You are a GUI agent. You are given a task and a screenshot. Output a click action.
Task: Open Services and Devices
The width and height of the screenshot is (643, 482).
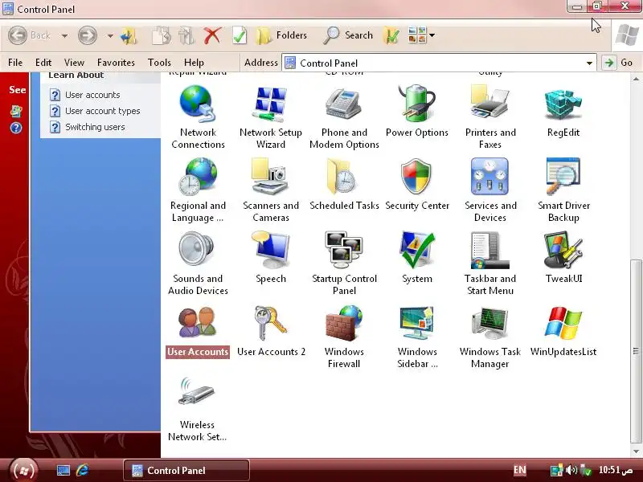(x=490, y=190)
